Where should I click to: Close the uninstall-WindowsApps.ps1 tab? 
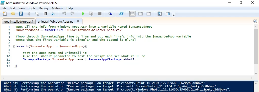coord(78,21)
